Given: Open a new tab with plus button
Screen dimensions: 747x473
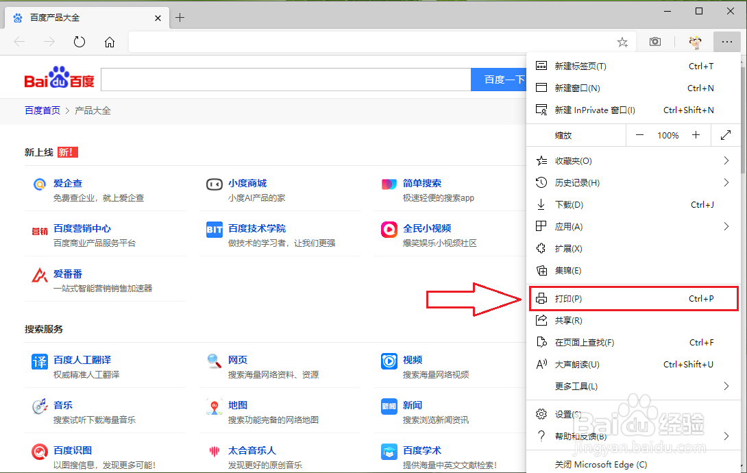Looking at the screenshot, I should point(180,18).
